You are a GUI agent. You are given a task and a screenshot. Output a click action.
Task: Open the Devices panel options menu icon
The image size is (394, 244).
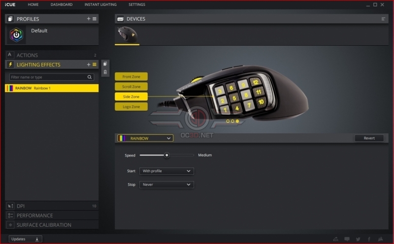point(383,19)
